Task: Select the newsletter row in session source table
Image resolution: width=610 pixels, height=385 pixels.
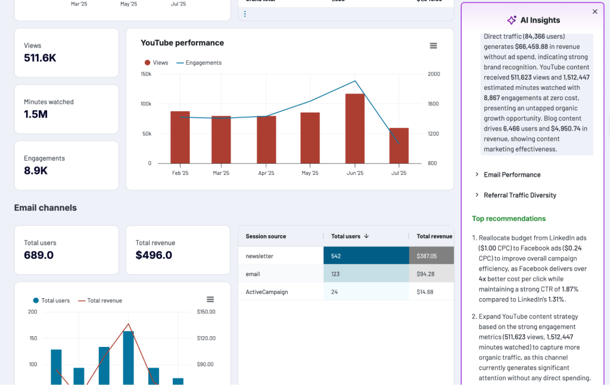Action: pos(346,256)
